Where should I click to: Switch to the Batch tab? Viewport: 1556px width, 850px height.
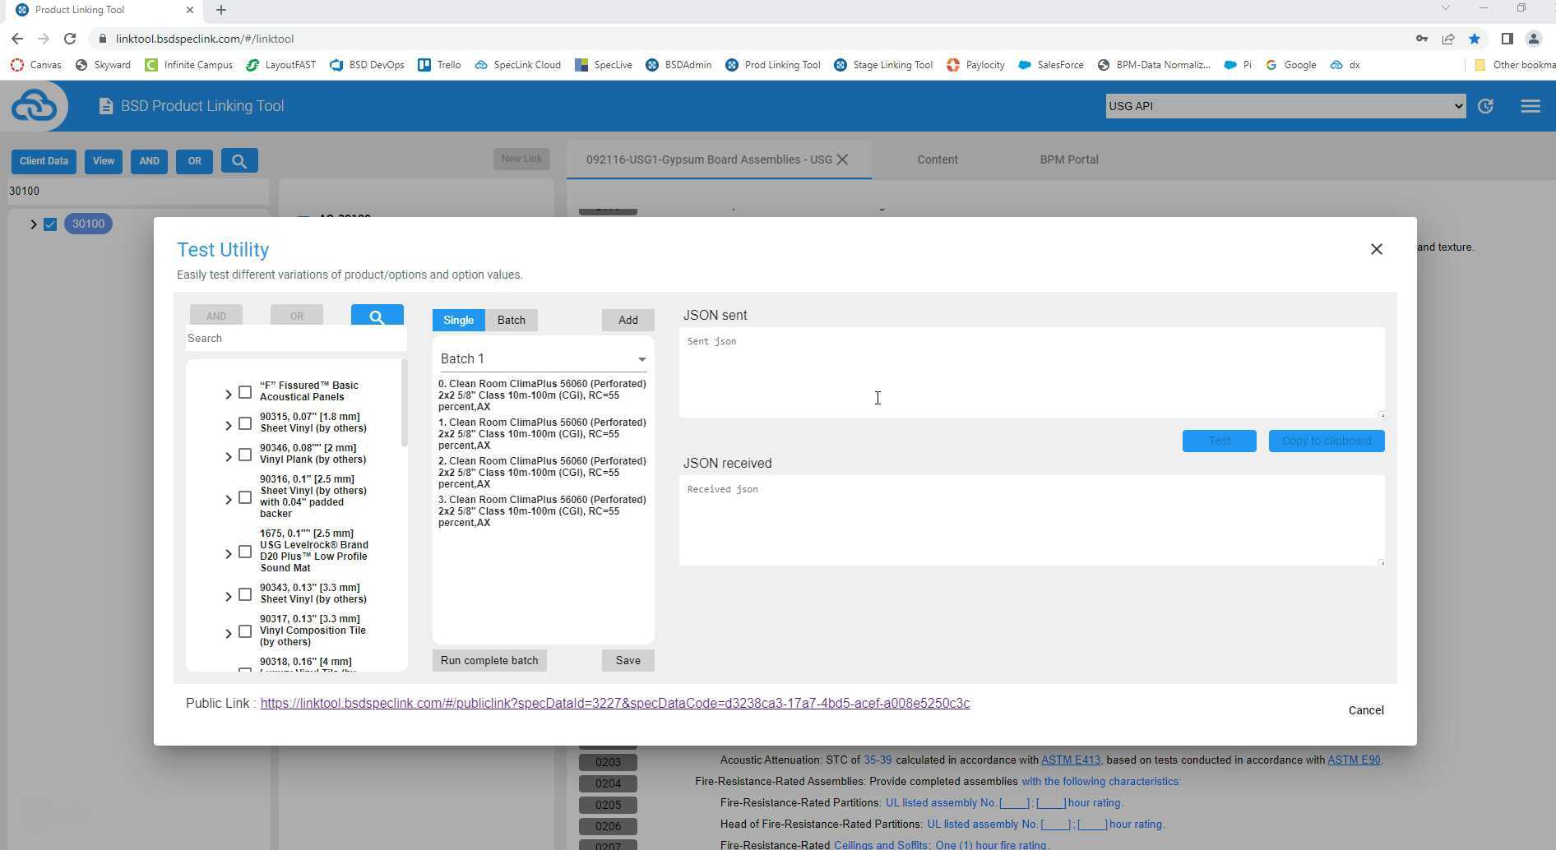tap(511, 321)
